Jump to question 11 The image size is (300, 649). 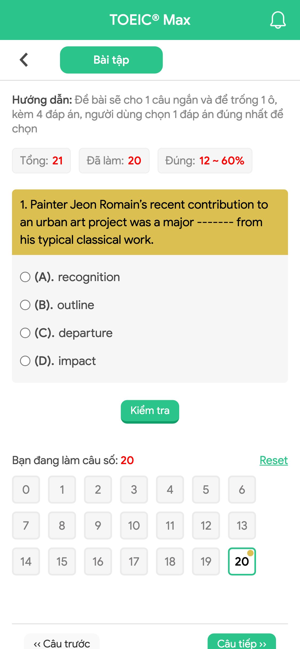(x=170, y=526)
